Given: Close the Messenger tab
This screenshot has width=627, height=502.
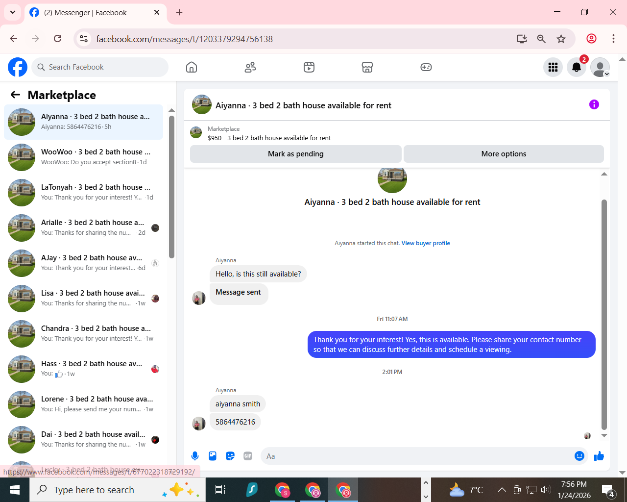Looking at the screenshot, I should [x=157, y=12].
